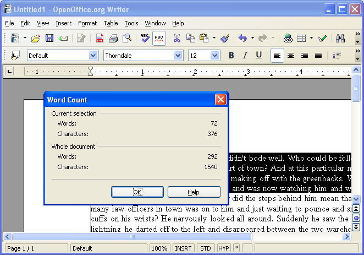Open the Tools menu
This screenshot has height=255, width=364.
pos(131,23)
